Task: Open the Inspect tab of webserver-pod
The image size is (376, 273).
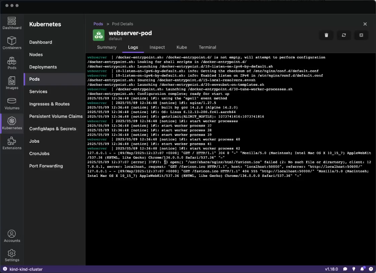Action: (157, 47)
